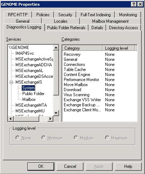Viewport: 145px width, 174px height.
Task: Click the Services tree scroll down arrow
Action: tap(56, 113)
